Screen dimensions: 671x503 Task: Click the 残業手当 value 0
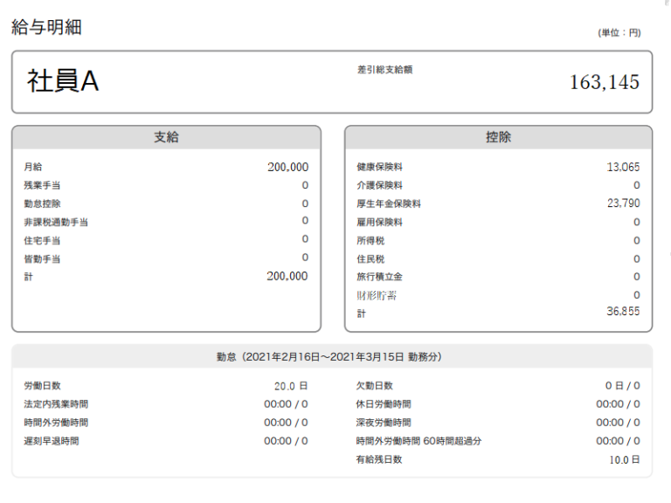[305, 185]
